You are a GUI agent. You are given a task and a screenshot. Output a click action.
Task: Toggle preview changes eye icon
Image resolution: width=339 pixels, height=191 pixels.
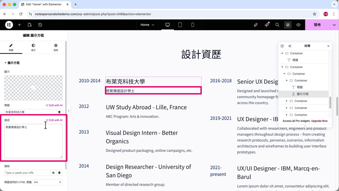[x=298, y=25]
